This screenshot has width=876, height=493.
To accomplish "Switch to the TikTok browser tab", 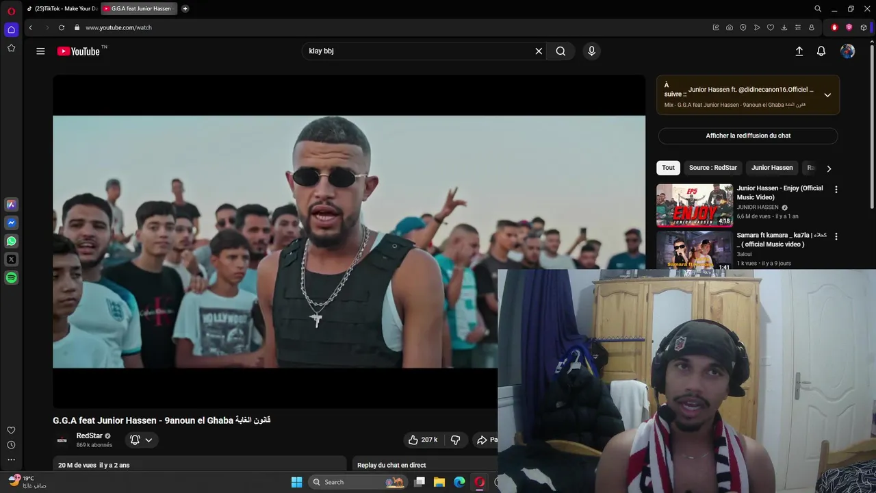I will coord(62,9).
